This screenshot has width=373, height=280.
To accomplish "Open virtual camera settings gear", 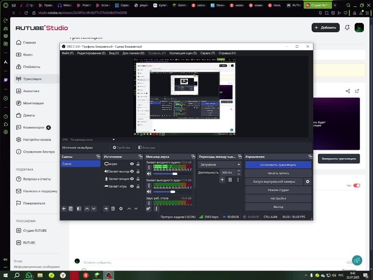I will click(307, 181).
